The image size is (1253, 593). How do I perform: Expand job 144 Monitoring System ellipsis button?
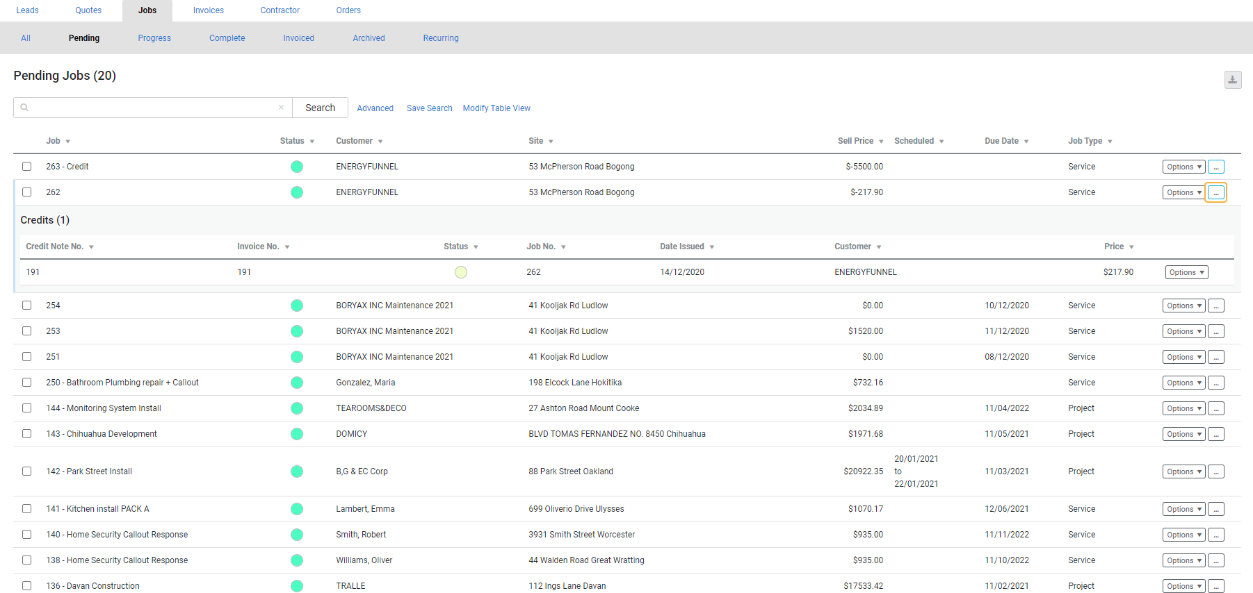click(x=1215, y=408)
